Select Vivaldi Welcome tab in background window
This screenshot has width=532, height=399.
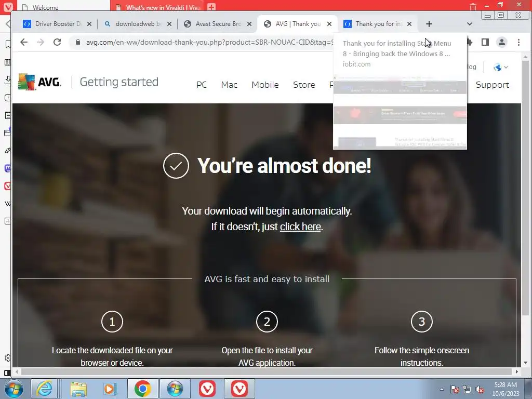[x=63, y=7]
